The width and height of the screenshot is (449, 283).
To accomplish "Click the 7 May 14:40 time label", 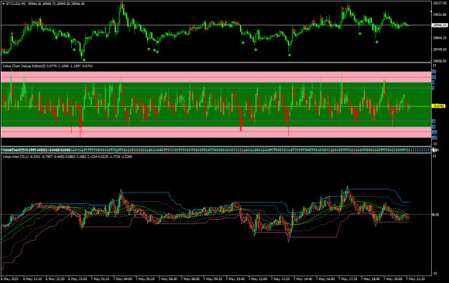I will (x=303, y=279).
